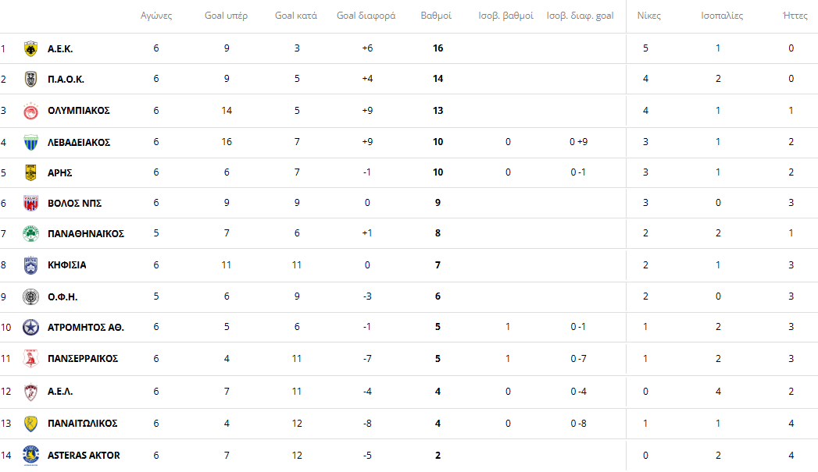Screen dimensions: 818x472
Task: Open the ΚΗΦΙΣΙΑ team link
Action: click(67, 265)
